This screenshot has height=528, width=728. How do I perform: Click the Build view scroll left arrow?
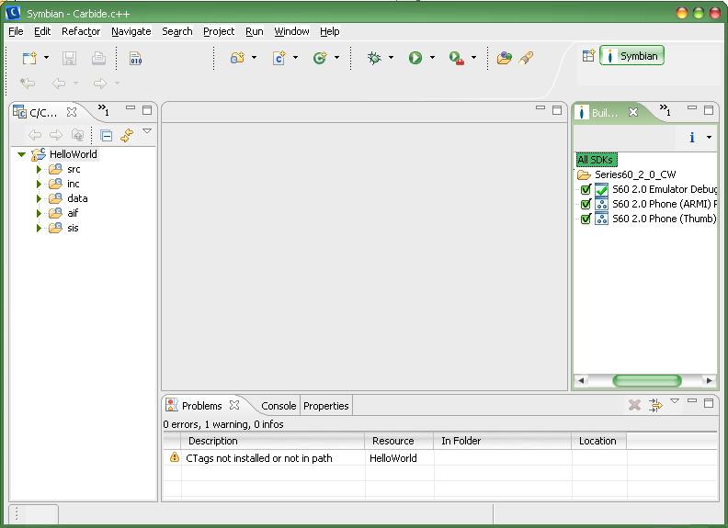[x=581, y=380]
